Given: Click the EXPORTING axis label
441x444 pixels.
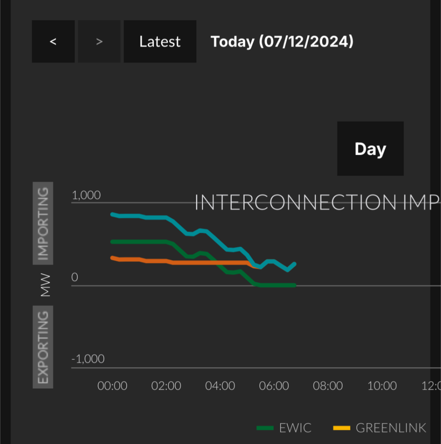Looking at the screenshot, I should [x=43, y=347].
